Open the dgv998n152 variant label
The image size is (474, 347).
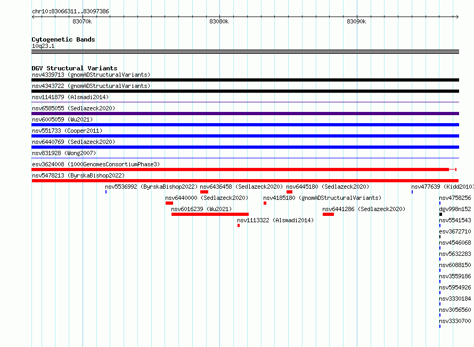455,209
